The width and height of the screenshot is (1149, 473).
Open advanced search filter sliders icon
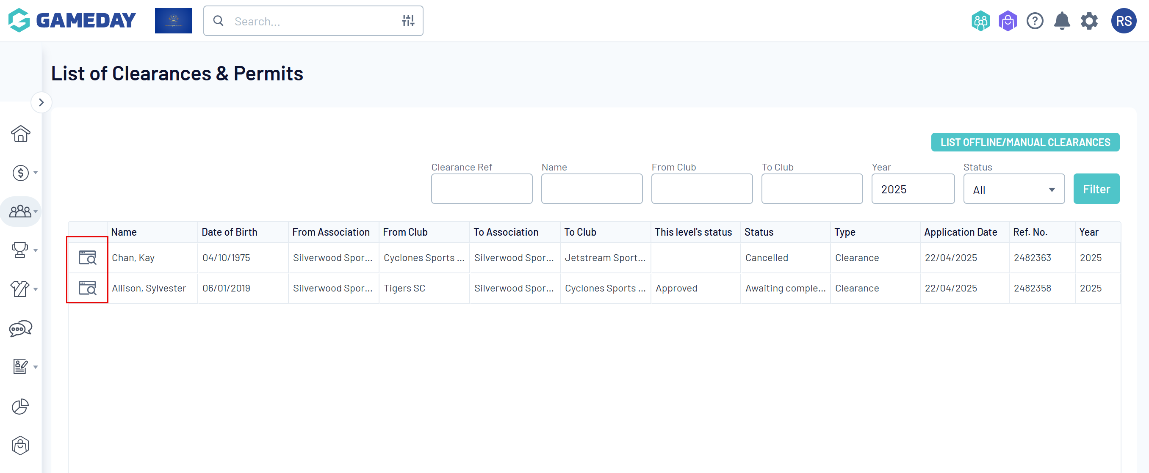(408, 21)
